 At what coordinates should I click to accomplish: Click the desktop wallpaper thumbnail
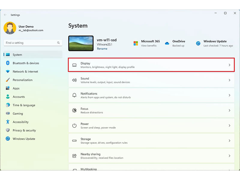point(81,43)
